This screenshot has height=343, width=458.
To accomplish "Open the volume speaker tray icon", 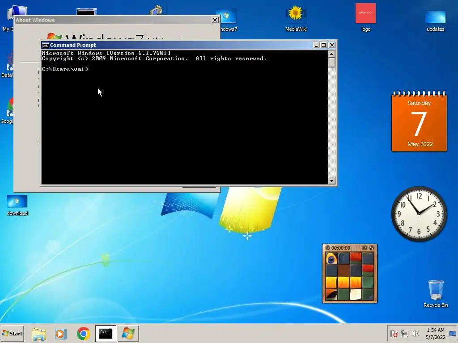I will point(415,333).
